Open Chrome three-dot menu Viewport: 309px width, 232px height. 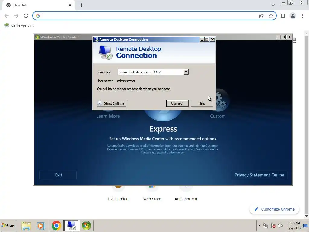point(302,16)
